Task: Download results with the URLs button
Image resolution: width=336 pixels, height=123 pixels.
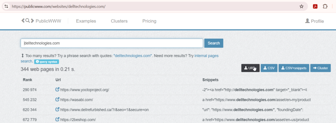Action: [x=250, y=68]
